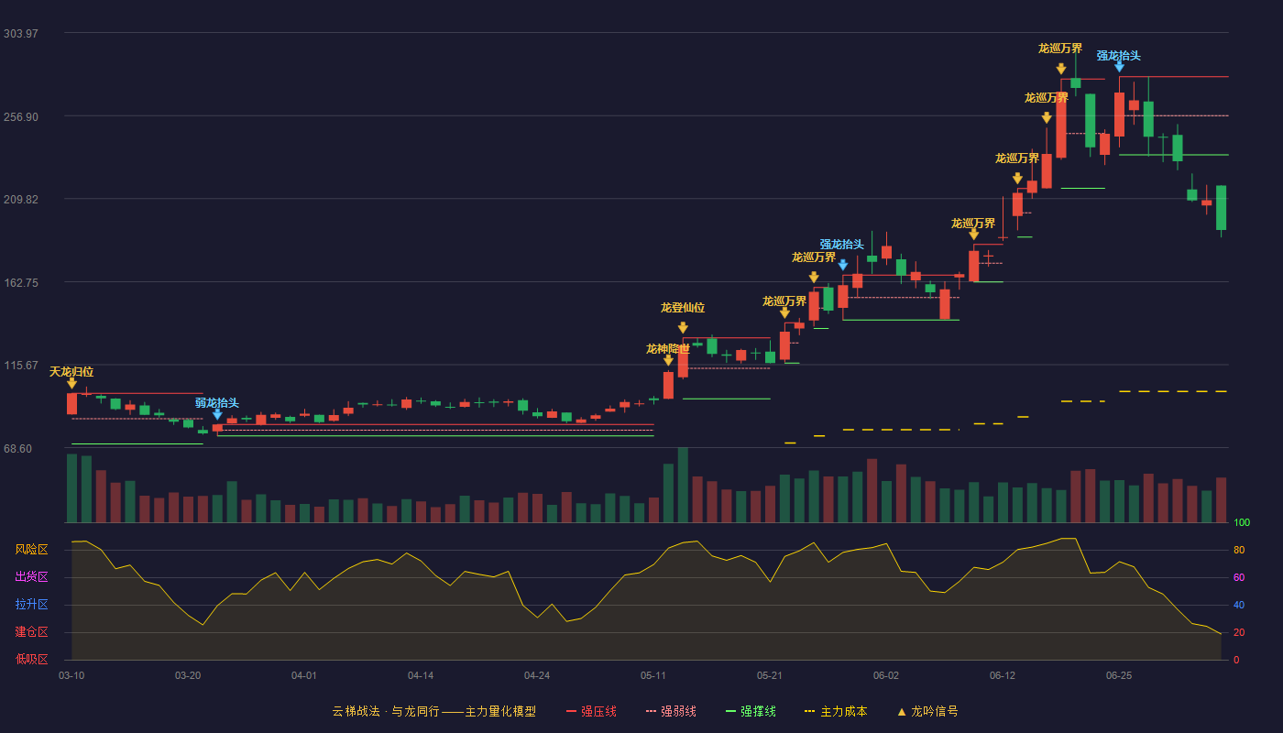Viewport: 1283px width, 733px height.
Task: Click the first red candlestick dated 03-10
Action: point(71,404)
